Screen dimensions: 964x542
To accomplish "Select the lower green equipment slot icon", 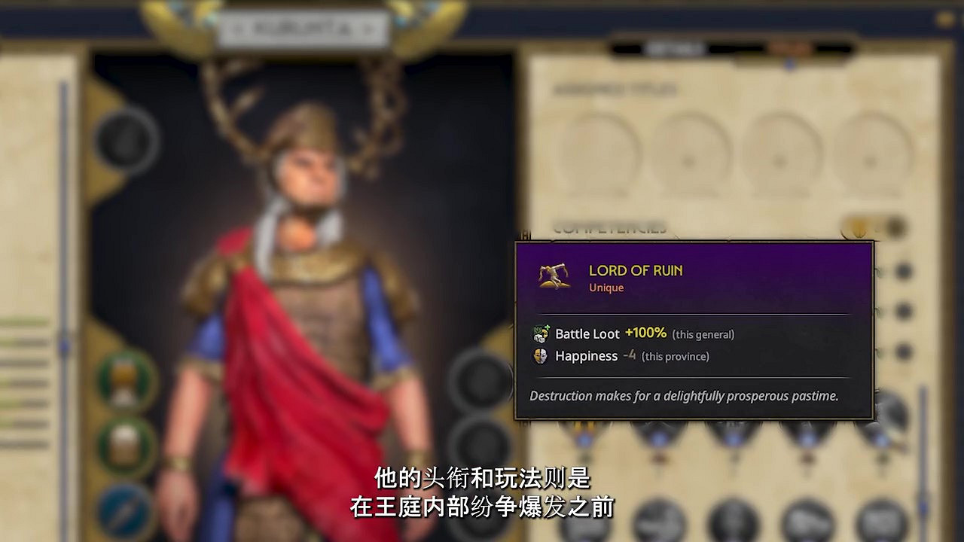I will (127, 445).
